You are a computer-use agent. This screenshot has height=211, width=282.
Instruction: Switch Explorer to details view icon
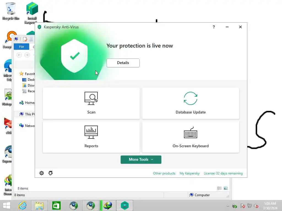pos(219,188)
